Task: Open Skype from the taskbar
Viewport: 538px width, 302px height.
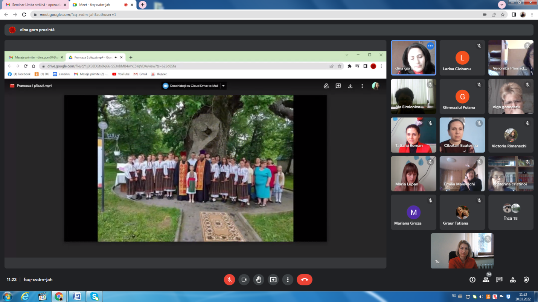Action: [x=94, y=297]
